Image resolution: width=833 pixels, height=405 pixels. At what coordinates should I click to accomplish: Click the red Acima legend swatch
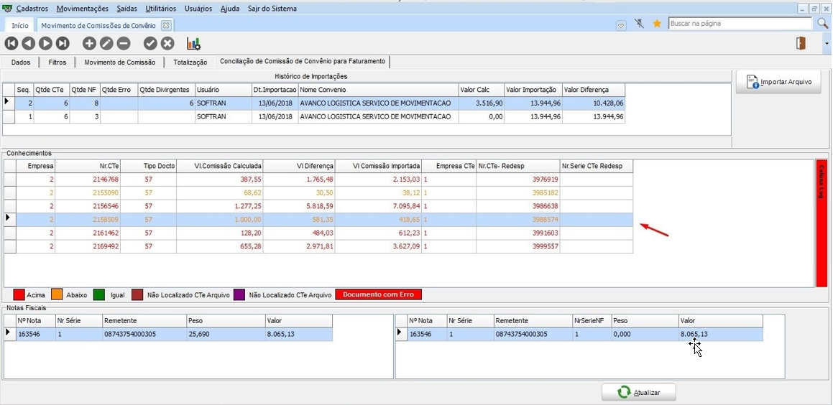click(19, 294)
